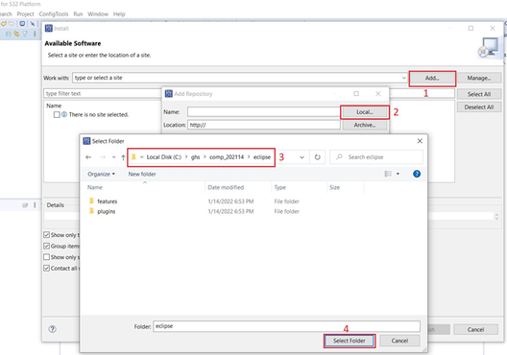Screen dimensions: 507x355
Task: Click the Add... button in Install dialog
Action: (432, 78)
